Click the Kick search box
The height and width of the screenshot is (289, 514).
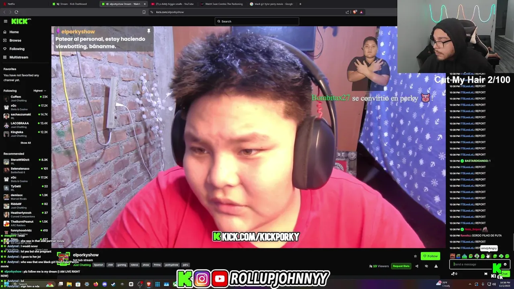[x=257, y=21]
